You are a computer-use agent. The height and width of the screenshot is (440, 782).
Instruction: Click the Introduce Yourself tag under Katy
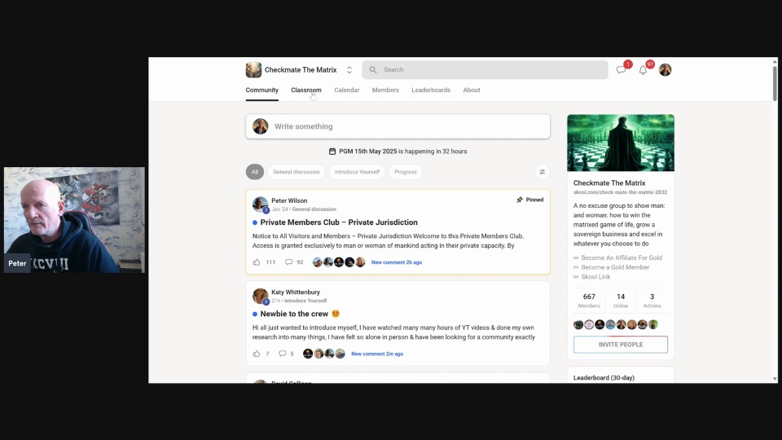(305, 301)
